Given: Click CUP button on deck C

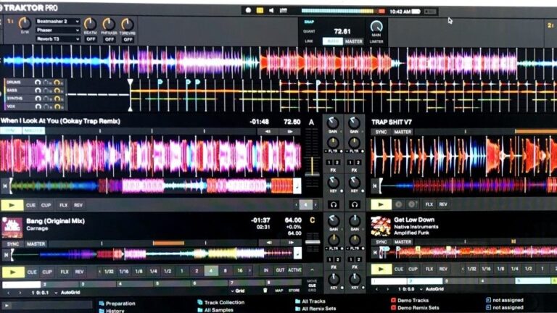Looking at the screenshot, I should tap(47, 272).
